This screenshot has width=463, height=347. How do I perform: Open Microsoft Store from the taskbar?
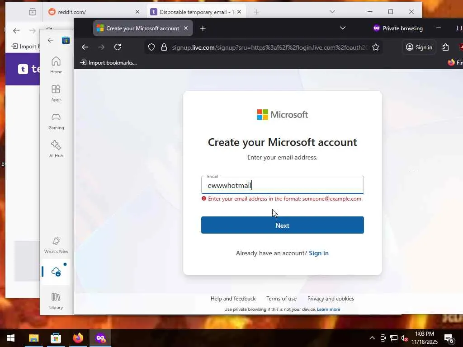click(x=56, y=338)
